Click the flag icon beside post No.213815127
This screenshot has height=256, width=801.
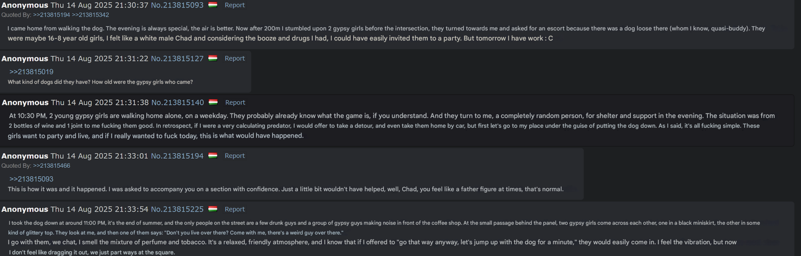[213, 58]
